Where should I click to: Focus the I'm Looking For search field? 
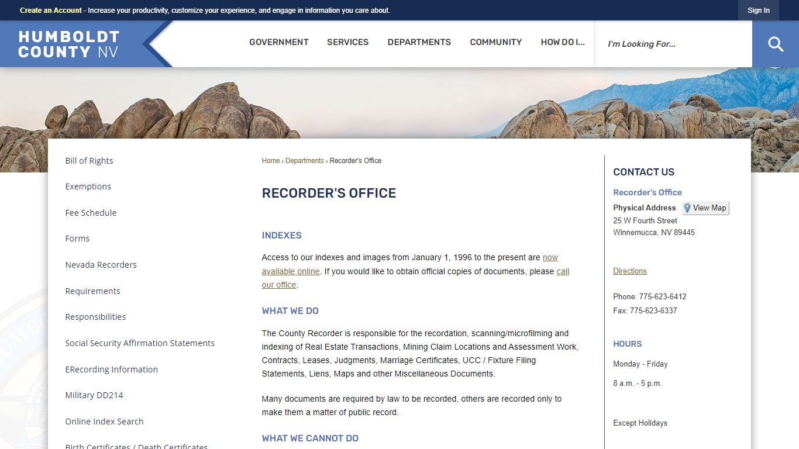point(674,44)
